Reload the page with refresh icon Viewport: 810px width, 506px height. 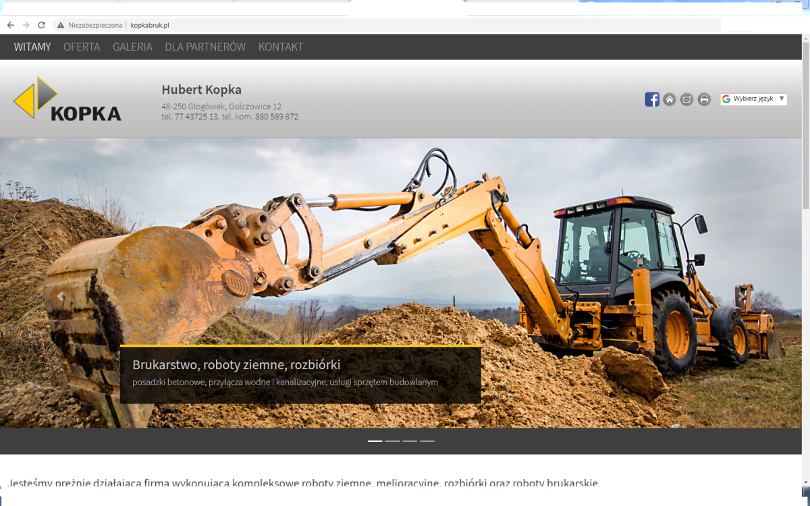(41, 25)
